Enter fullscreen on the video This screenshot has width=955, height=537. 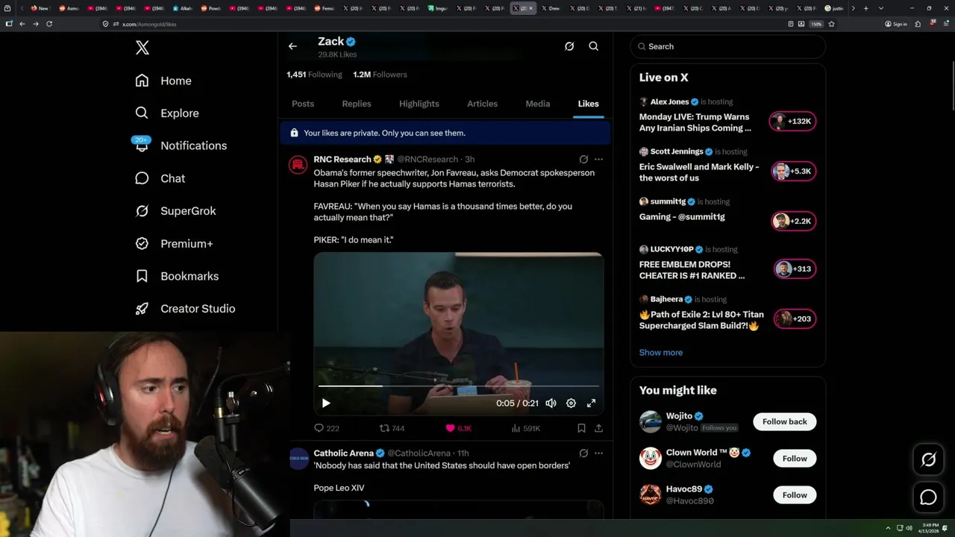pos(591,403)
